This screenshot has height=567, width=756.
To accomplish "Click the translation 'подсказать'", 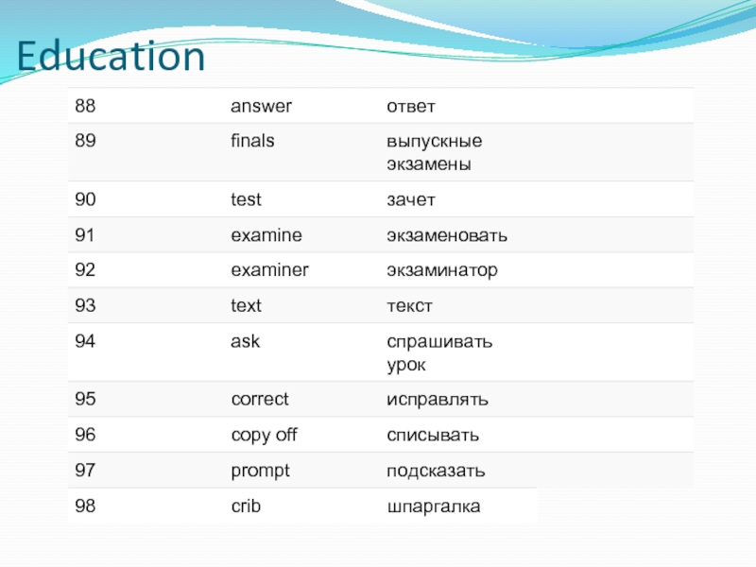I will coord(436,471).
